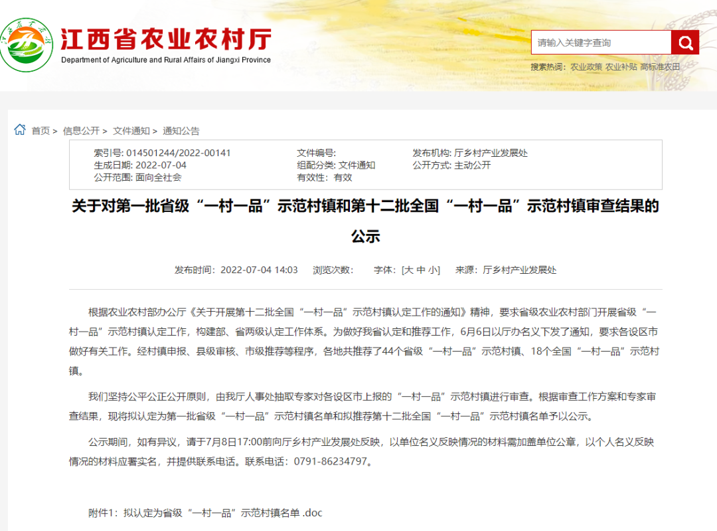Click the source 厅乡村产业发展处 under the title

point(519,270)
